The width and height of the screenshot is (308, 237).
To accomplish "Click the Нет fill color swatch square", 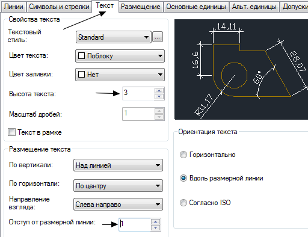I will 81,75.
